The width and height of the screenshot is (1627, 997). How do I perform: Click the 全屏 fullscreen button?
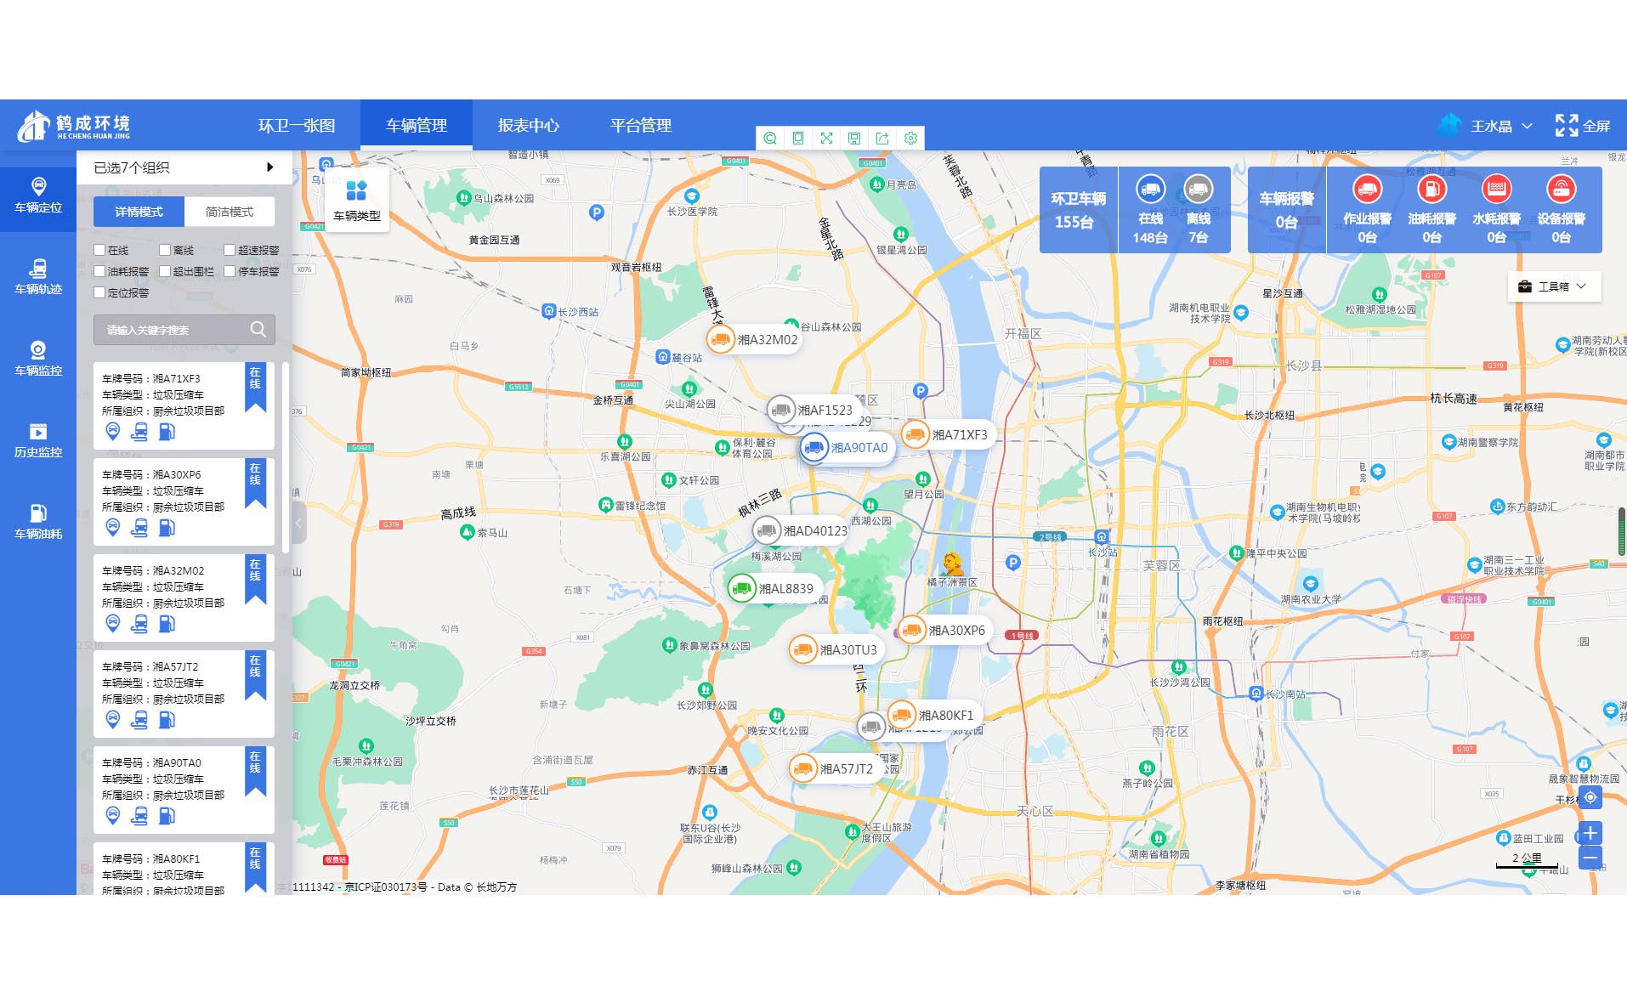tap(1582, 126)
